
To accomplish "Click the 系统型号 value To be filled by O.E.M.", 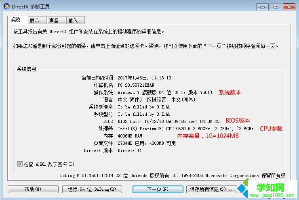I will [x=144, y=114].
